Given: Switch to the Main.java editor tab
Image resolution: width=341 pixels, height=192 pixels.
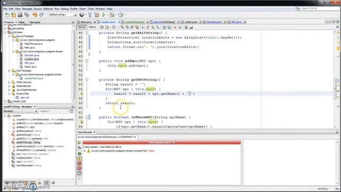Looking at the screenshot, I should tap(86, 22).
